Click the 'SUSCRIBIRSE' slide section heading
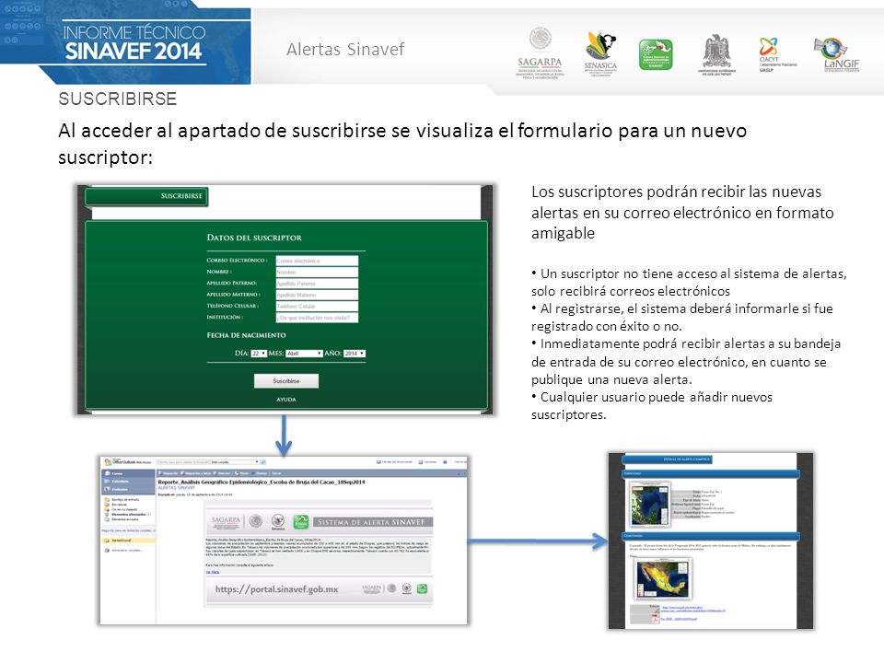884x663 pixels. 118,99
